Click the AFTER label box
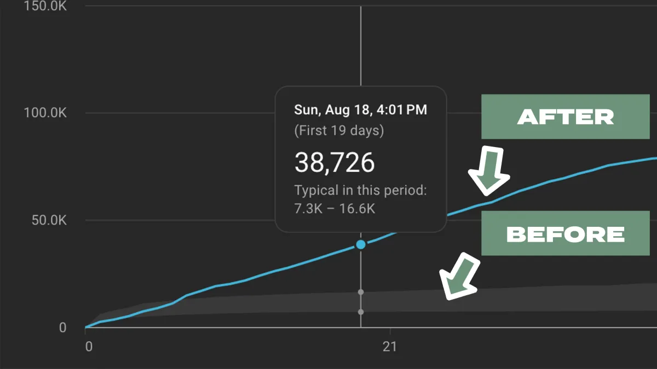Screen dimensions: 657x369 (565, 116)
